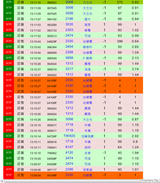Viewport: 160px width, 183px height.
Task: Select warrant code 709041 cell
Action: point(52,148)
